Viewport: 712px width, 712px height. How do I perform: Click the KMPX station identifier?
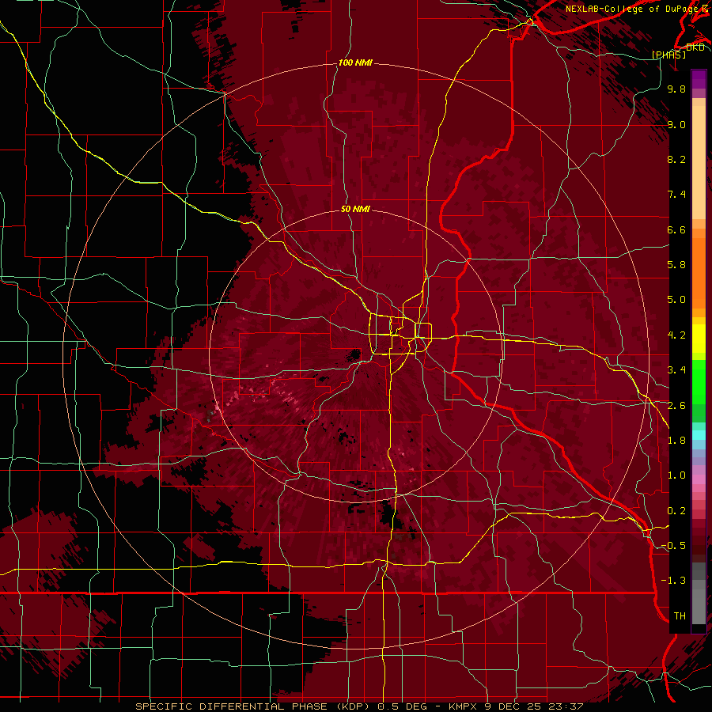[x=463, y=706]
